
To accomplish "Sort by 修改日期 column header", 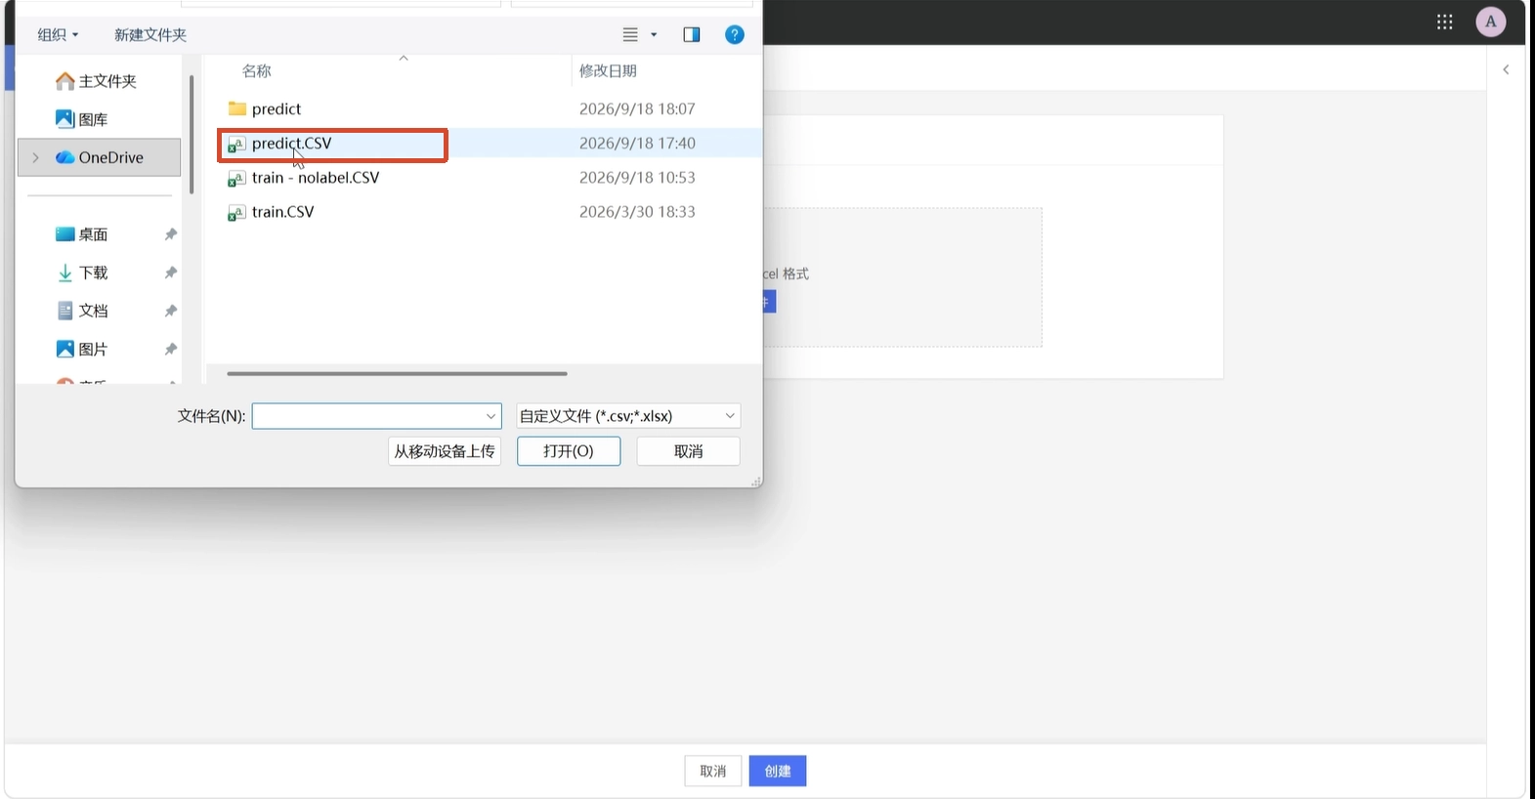I will [608, 71].
